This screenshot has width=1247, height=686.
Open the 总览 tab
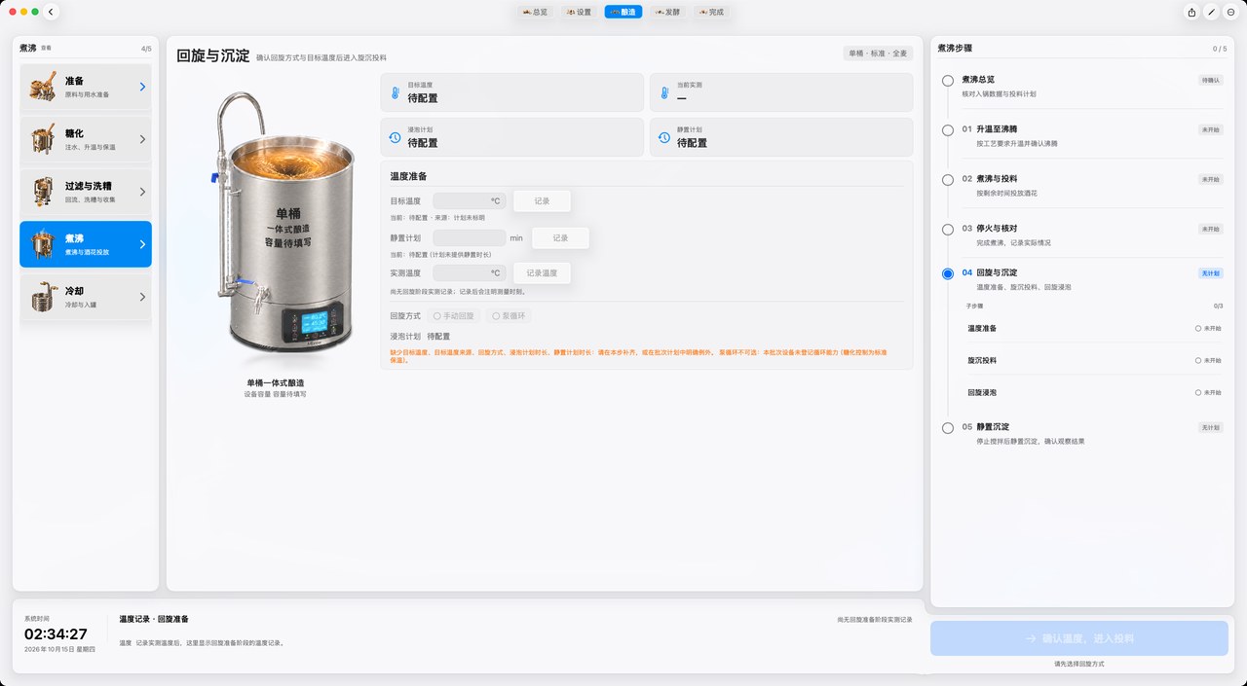coord(536,13)
